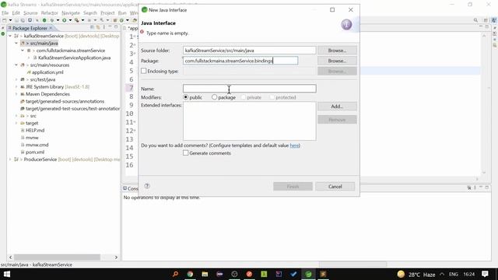Image resolution: width=498 pixels, height=280 pixels.
Task: Close the Package Explorer tab with its X
Action: [x=51, y=28]
